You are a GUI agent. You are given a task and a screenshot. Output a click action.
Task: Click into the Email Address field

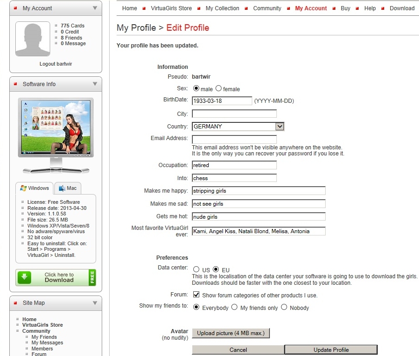click(x=234, y=139)
